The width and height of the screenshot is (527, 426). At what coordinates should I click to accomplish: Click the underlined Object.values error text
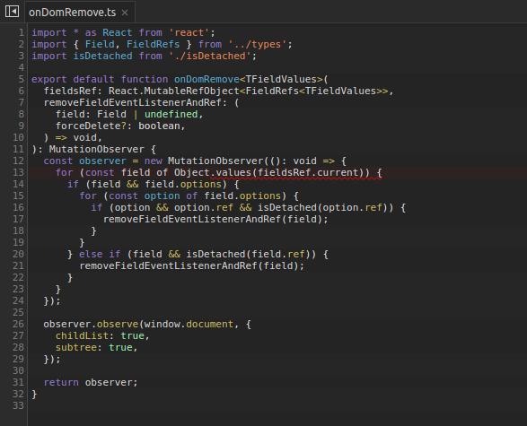click(x=295, y=173)
